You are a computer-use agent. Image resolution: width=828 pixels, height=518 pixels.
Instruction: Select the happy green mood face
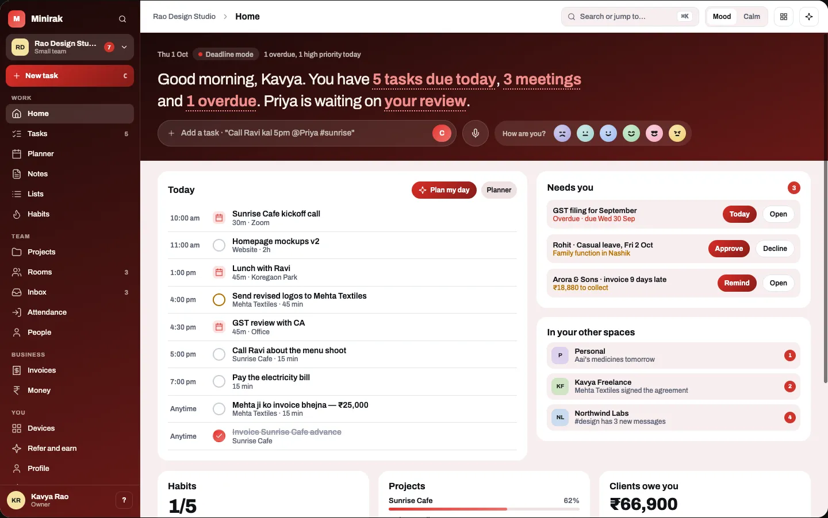coord(631,133)
